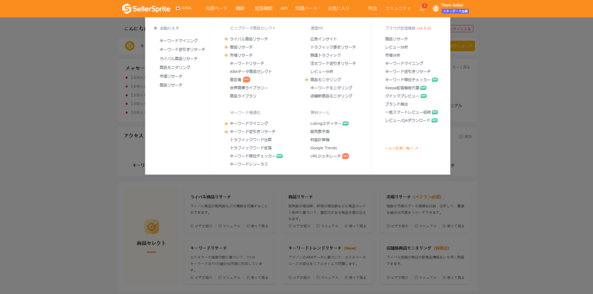
Task: Expand the 機能 dropdown in top navigation
Action: pos(241,9)
